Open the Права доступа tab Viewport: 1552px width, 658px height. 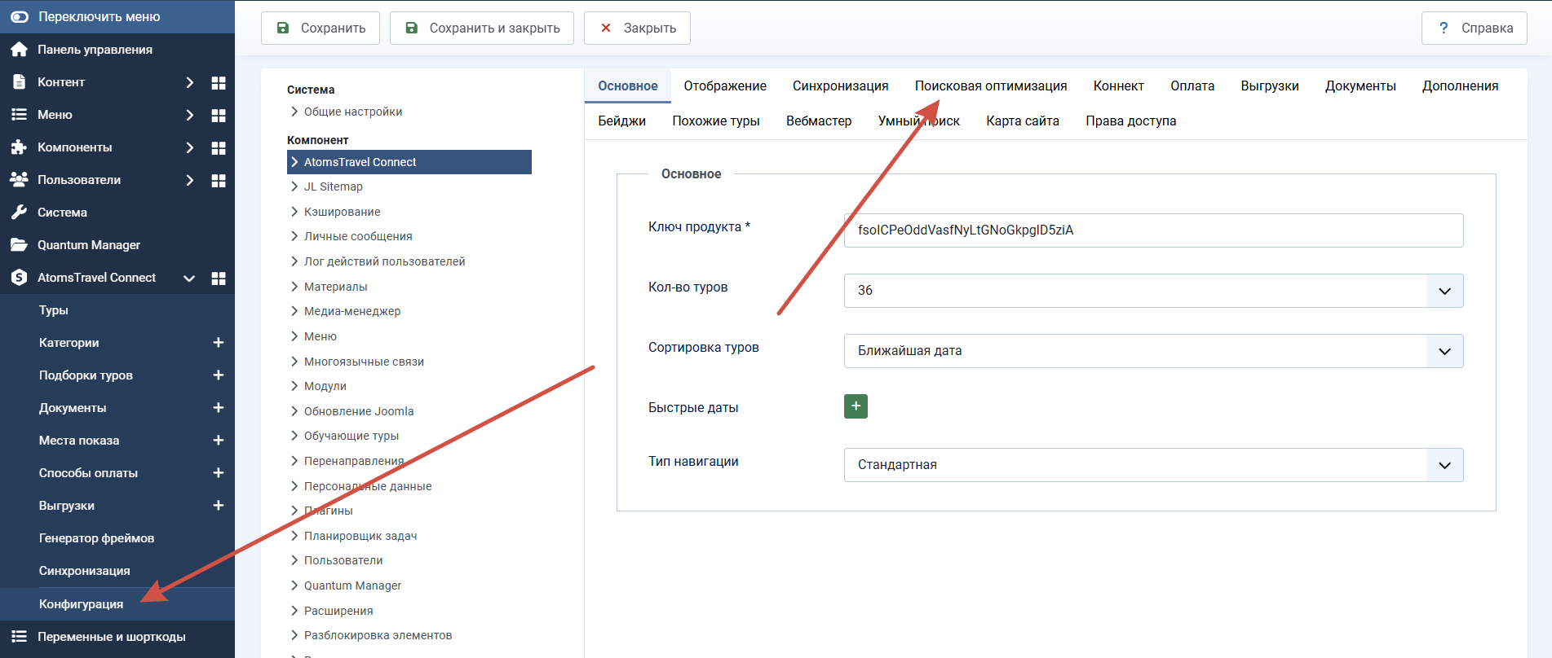tap(1130, 121)
